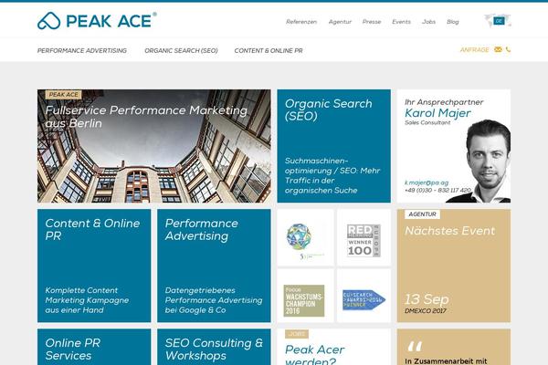Click the k.majer@pa.ag email link
The image size is (548, 365).
pos(427,182)
